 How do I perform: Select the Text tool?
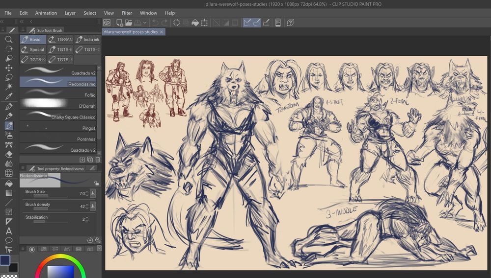click(9, 231)
